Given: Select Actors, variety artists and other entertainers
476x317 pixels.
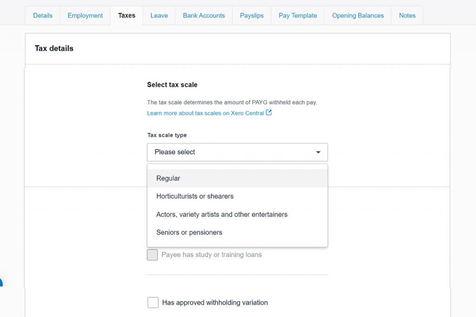Looking at the screenshot, I should 222,214.
